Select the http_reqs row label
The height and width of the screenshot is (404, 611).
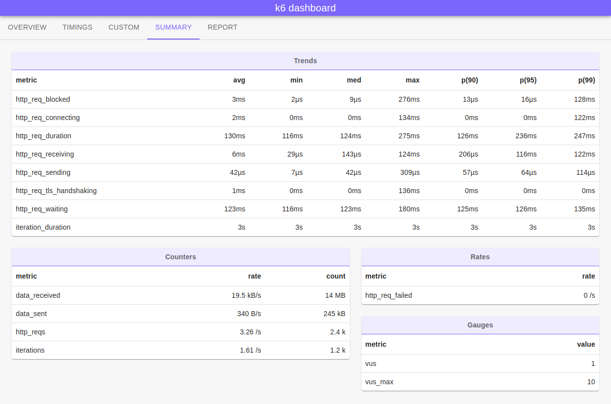pos(31,332)
